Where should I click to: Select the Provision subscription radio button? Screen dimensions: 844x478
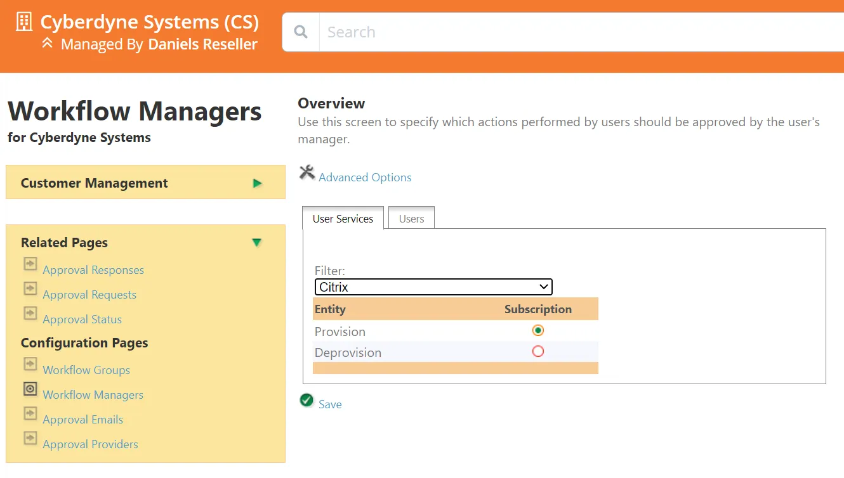[x=538, y=330]
